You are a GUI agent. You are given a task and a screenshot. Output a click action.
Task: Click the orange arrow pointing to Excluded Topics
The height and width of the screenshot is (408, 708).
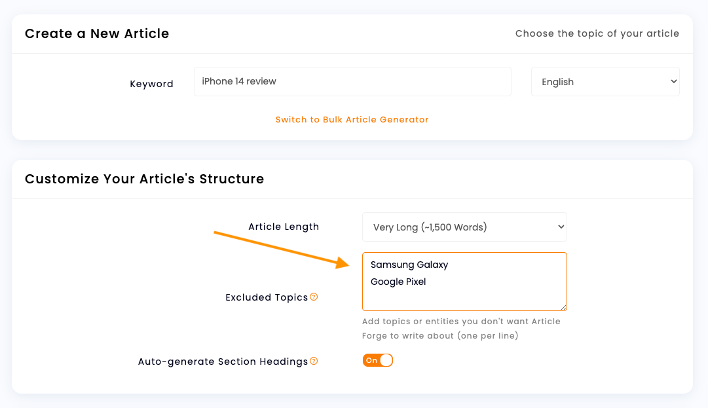tap(282, 249)
